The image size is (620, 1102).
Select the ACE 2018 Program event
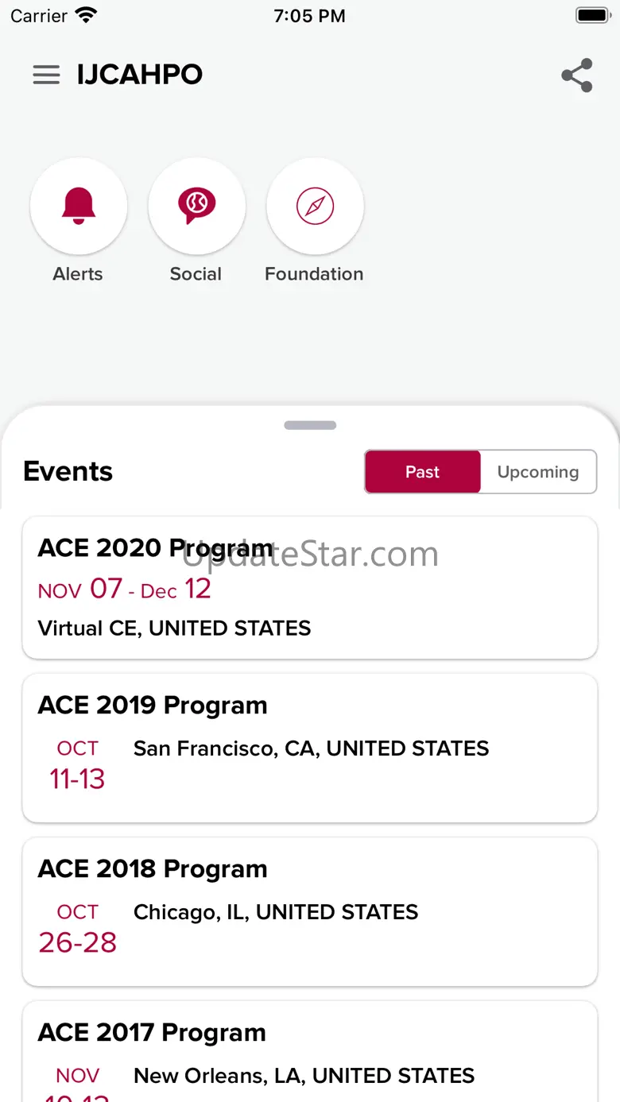310,912
